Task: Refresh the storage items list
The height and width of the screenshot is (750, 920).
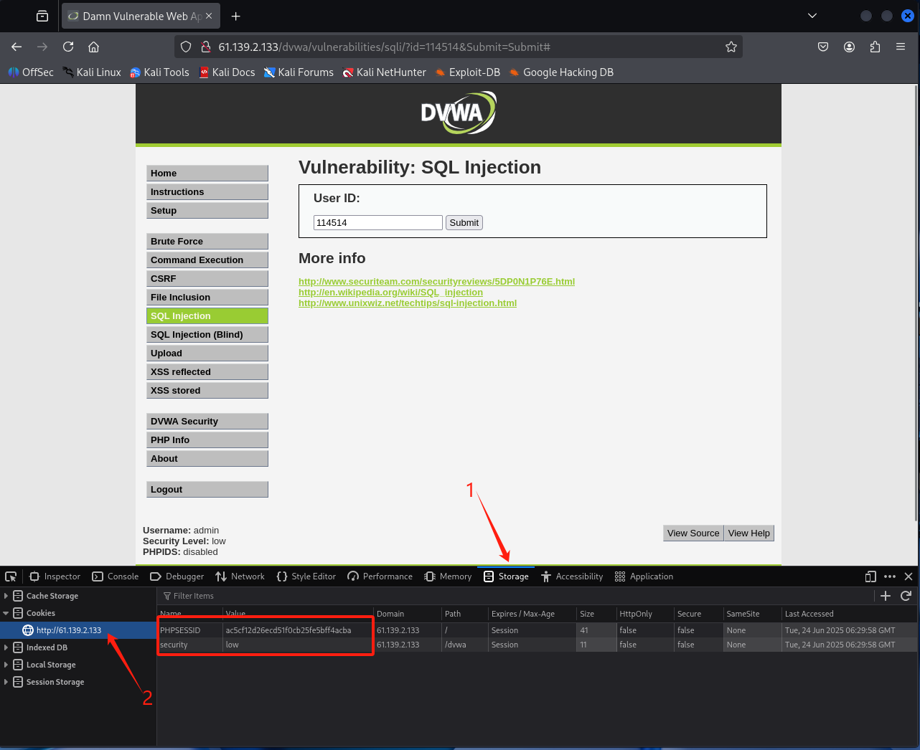Action: tap(906, 596)
